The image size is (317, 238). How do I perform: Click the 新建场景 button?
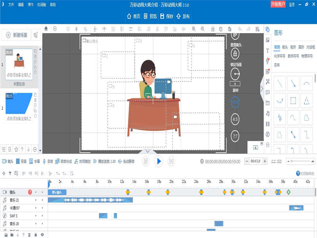pos(16,35)
